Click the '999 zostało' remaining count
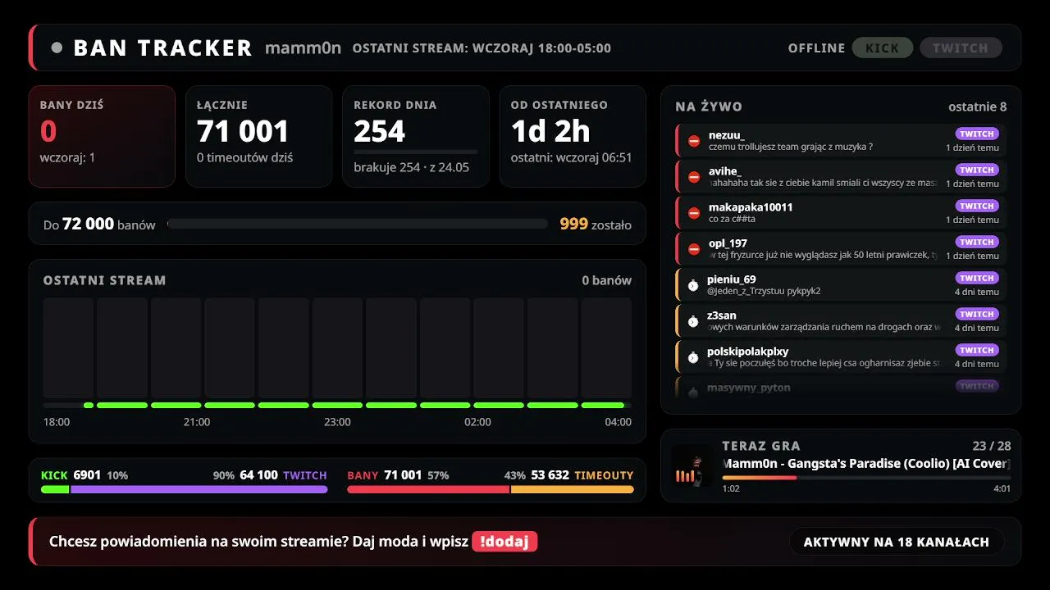The image size is (1050, 590). point(596,224)
